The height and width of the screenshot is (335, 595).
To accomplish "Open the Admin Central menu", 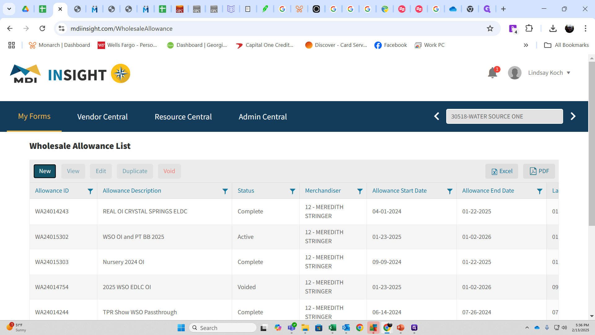I will click(x=263, y=117).
